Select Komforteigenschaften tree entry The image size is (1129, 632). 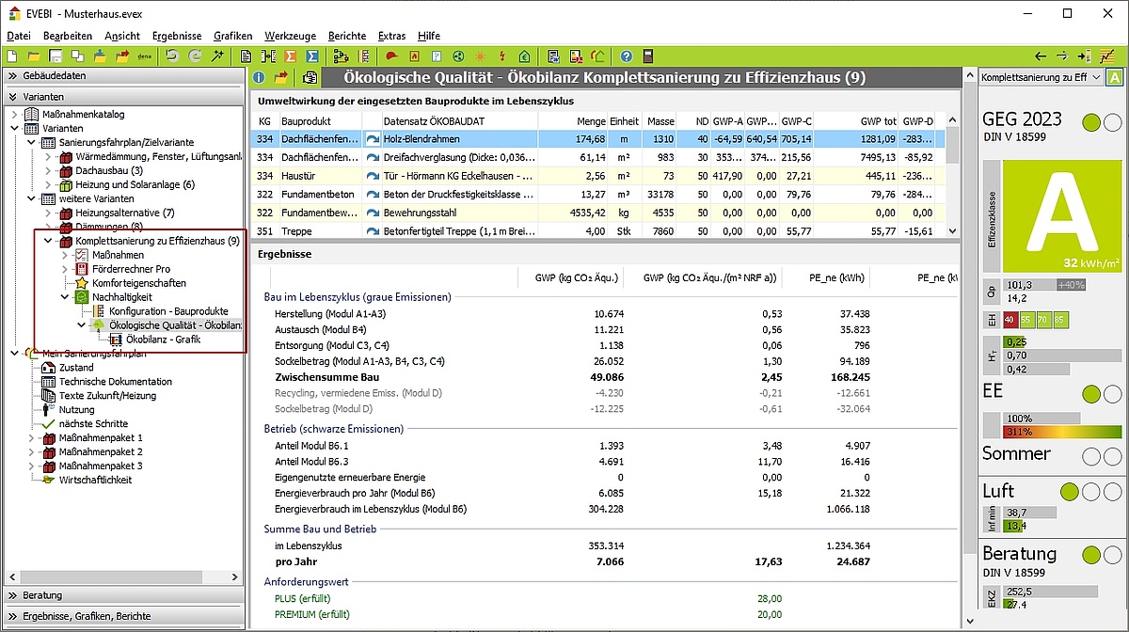click(x=138, y=283)
